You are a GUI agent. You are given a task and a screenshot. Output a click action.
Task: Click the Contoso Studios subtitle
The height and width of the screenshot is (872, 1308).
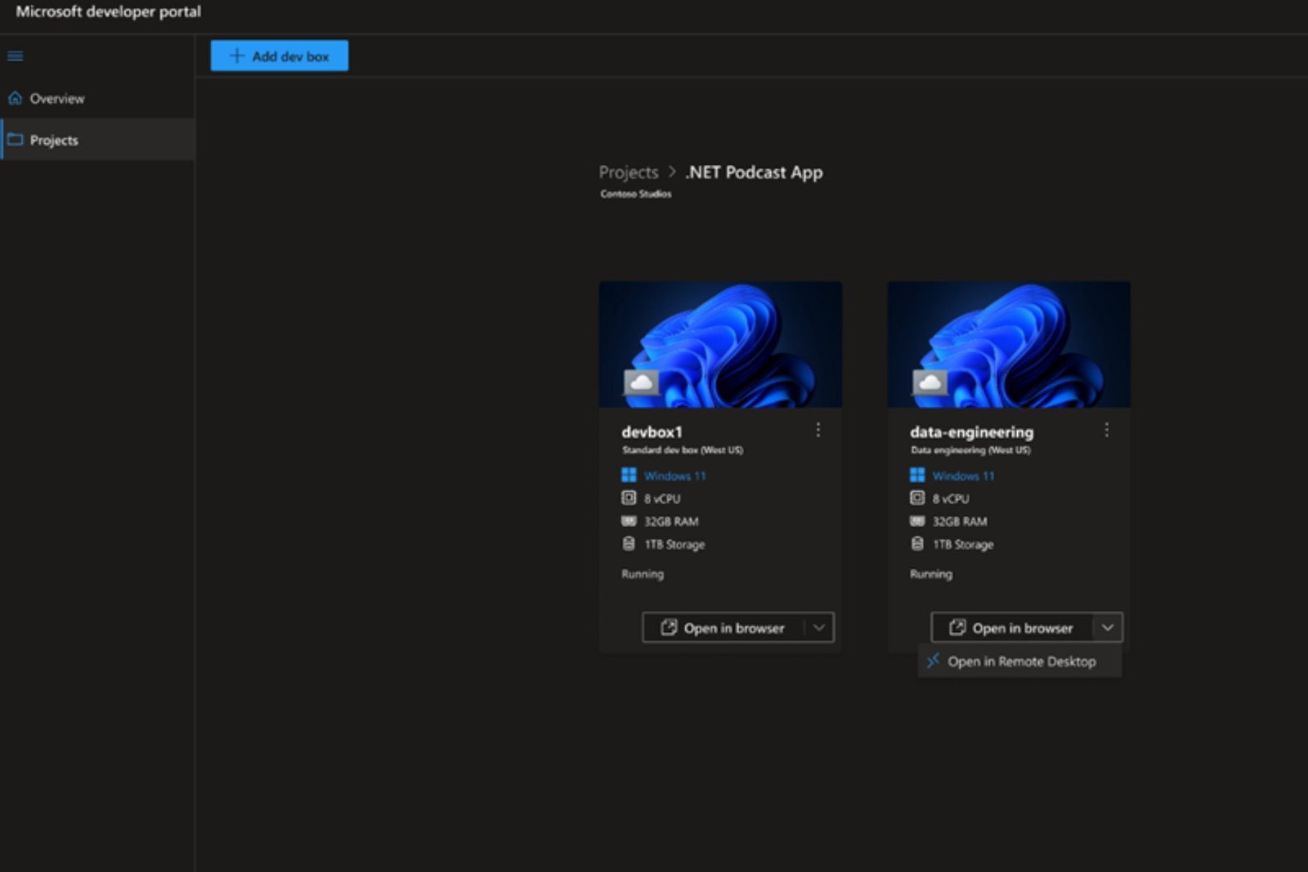tap(636, 194)
